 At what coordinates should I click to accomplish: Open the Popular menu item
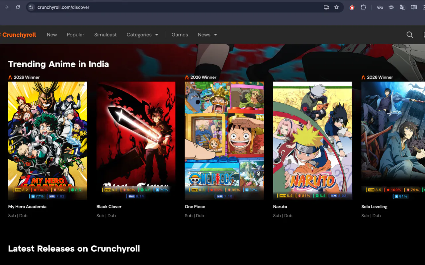tap(75, 35)
